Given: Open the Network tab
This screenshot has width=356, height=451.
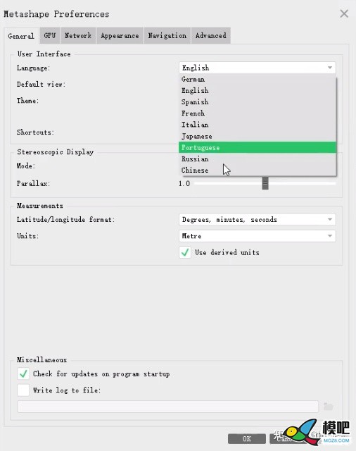Looking at the screenshot, I should [78, 36].
